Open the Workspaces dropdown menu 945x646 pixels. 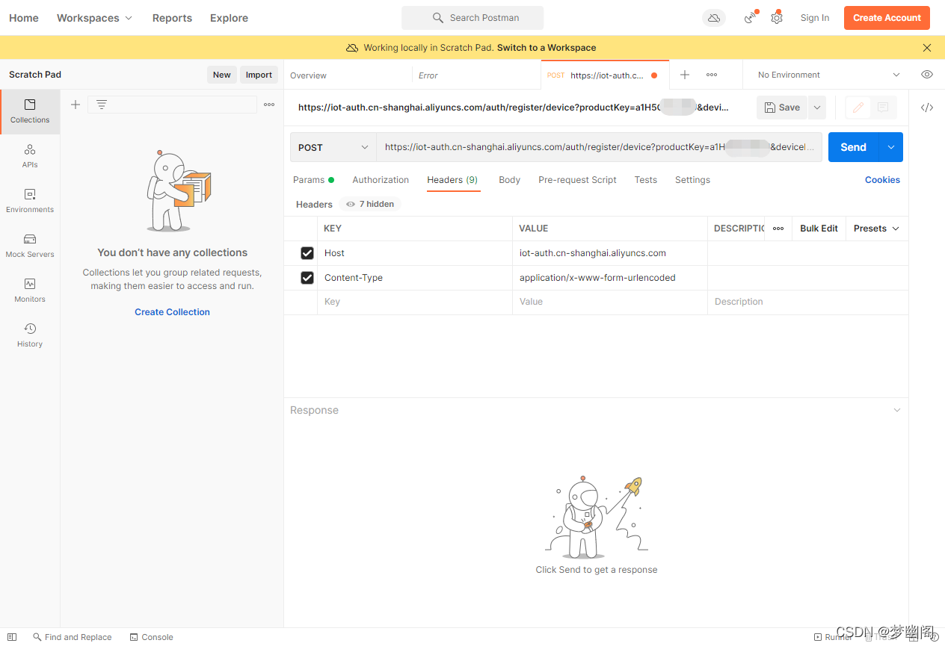pos(94,18)
